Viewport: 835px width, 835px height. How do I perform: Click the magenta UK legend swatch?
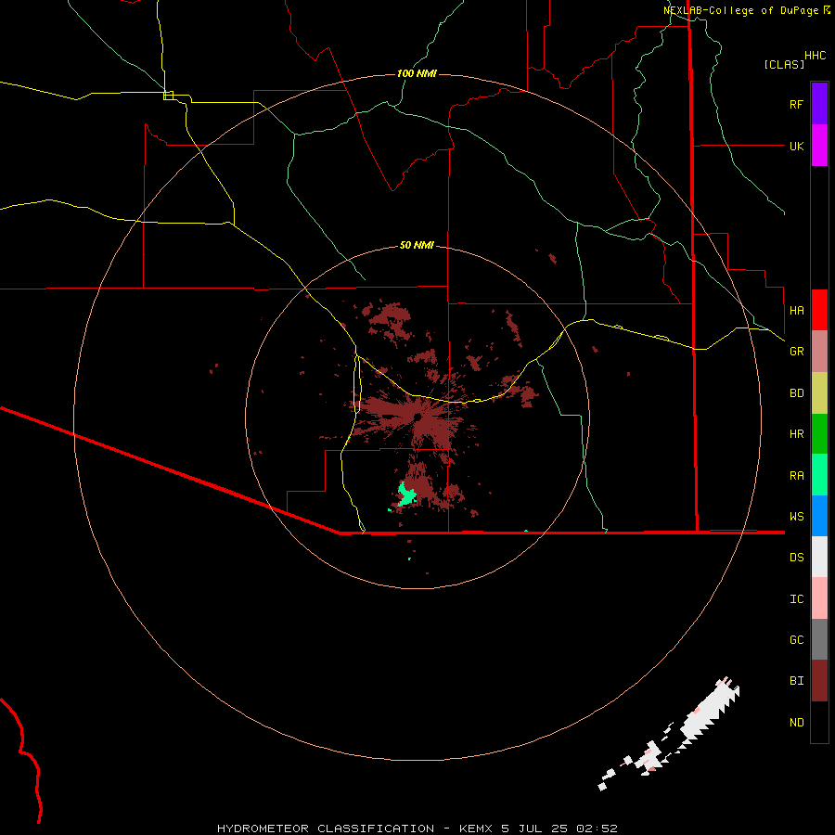(819, 146)
